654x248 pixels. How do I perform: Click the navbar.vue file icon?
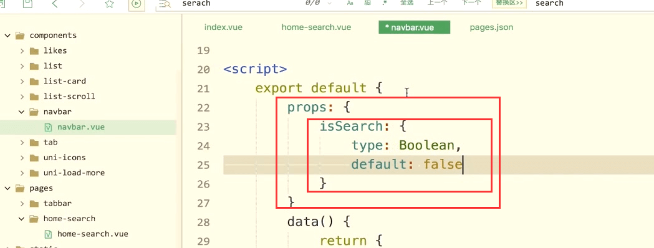49,127
